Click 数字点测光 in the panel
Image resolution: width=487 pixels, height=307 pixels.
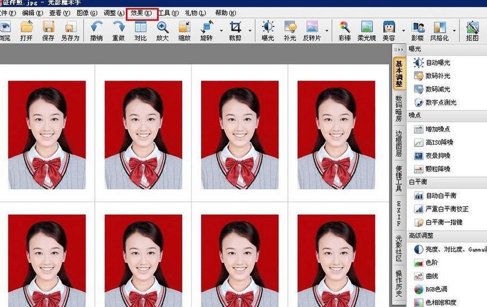tap(435, 102)
